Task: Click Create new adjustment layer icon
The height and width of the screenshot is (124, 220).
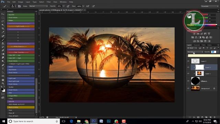Action: tap(202, 117)
